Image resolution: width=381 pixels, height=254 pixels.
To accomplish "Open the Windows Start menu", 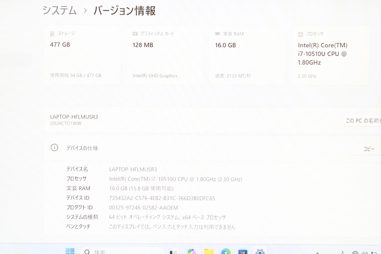I will point(70,251).
